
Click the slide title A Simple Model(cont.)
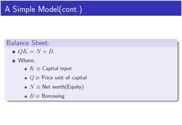click(x=43, y=9)
